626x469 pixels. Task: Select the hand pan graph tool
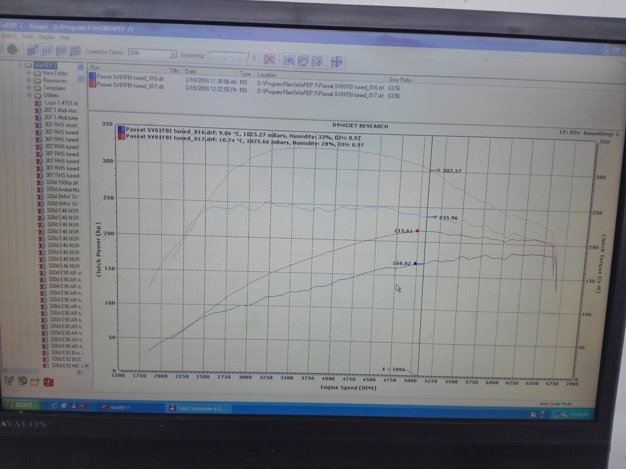click(x=303, y=61)
